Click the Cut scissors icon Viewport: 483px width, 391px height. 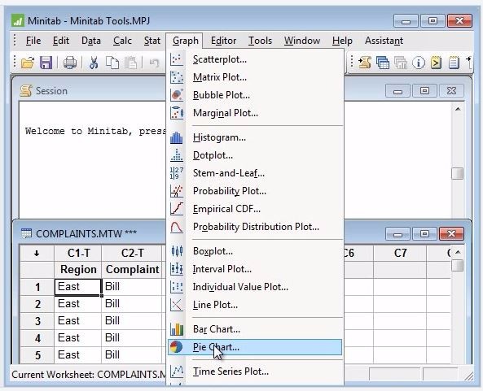coord(94,63)
